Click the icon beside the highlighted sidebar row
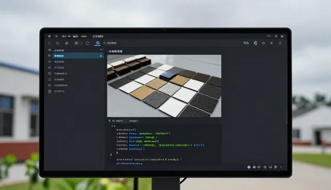This screenshot has height=190, width=331. [50, 56]
